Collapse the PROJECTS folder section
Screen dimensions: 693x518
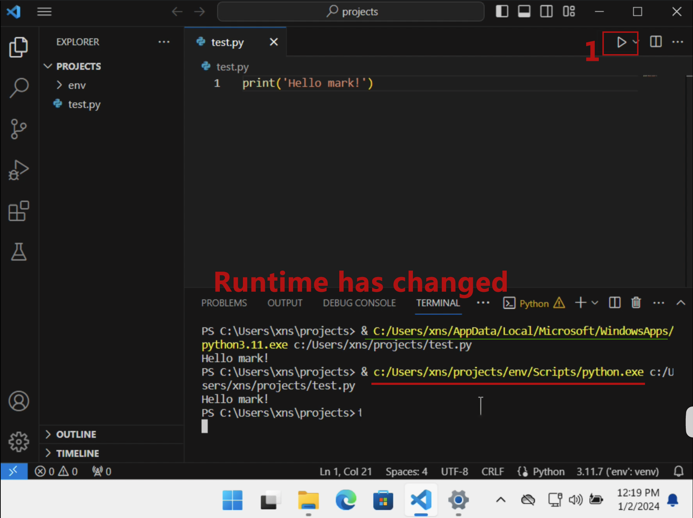pyautogui.click(x=112, y=66)
